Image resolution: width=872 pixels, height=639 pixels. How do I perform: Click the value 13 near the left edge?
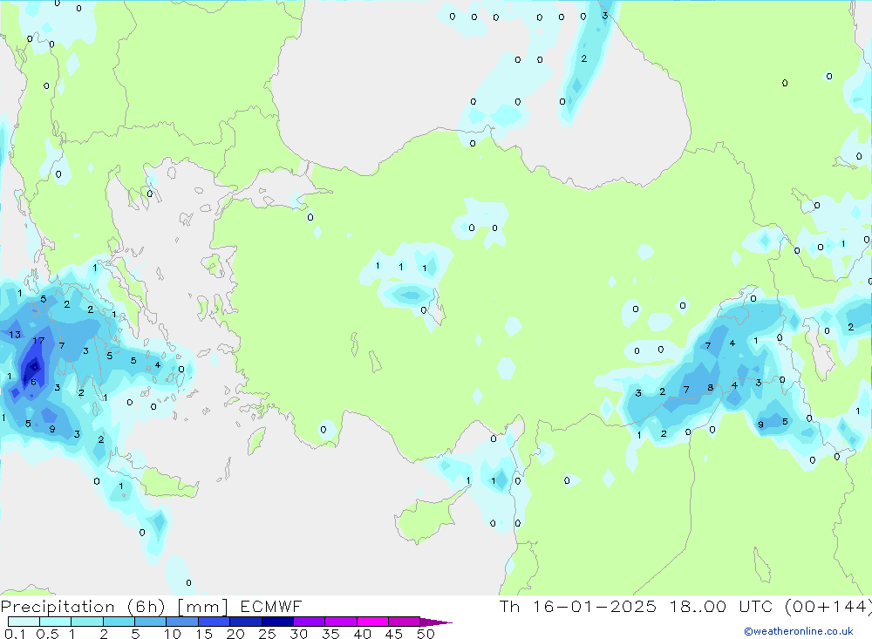coord(15,334)
